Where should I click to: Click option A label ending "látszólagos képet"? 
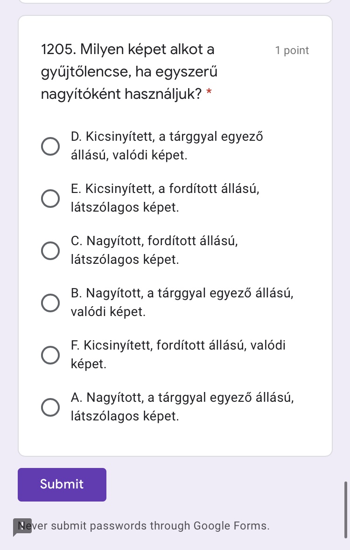tap(125, 416)
